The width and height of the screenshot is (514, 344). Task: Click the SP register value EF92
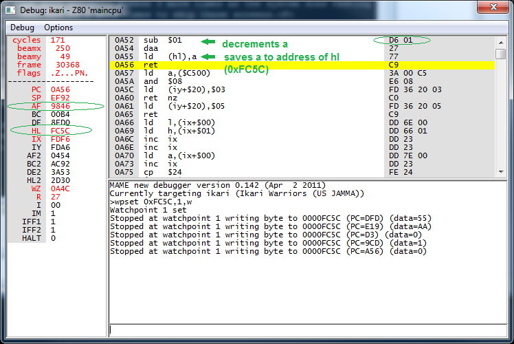60,98
